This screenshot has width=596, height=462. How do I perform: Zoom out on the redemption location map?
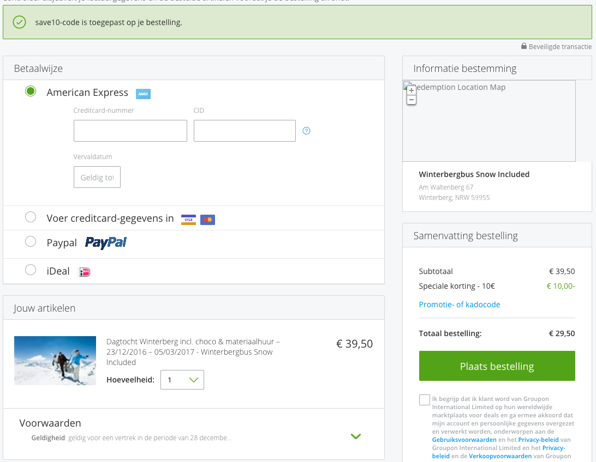412,100
